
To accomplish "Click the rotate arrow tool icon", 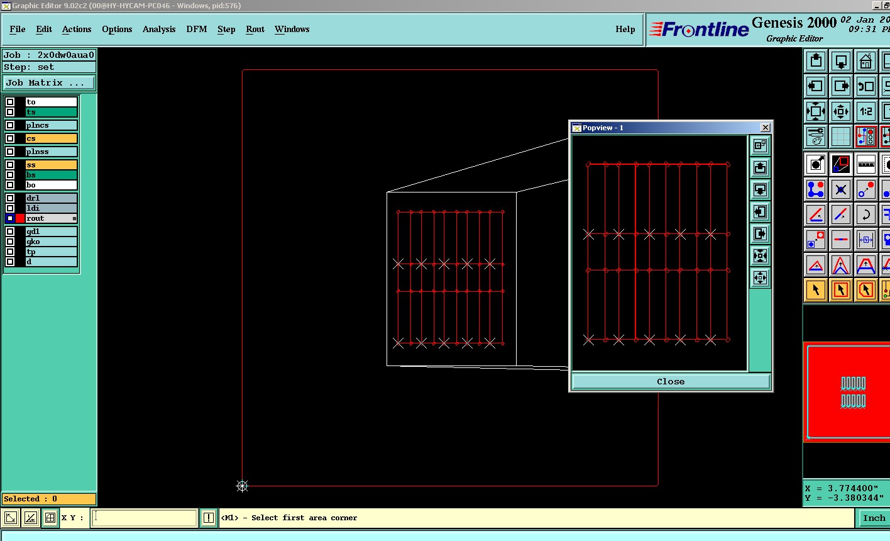I will pos(866,215).
